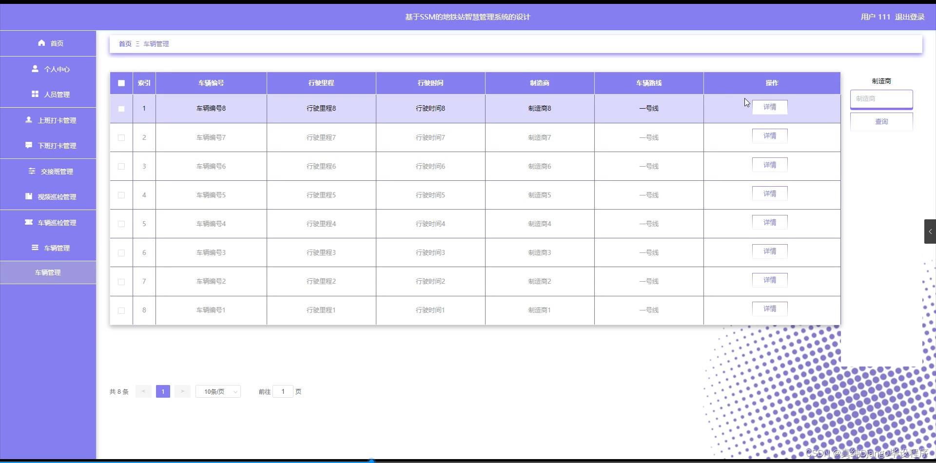Screen dimensions: 936x463
Task: Check the row for 车辆编号4
Action: click(121, 224)
